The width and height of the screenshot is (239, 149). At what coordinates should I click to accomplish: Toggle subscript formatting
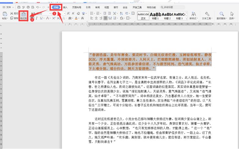(x=58, y=18)
